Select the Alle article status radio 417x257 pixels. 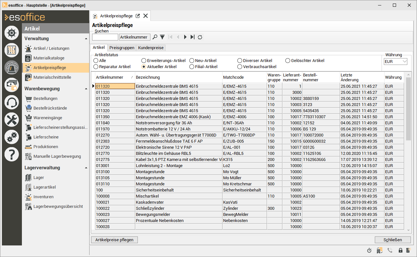pos(96,60)
